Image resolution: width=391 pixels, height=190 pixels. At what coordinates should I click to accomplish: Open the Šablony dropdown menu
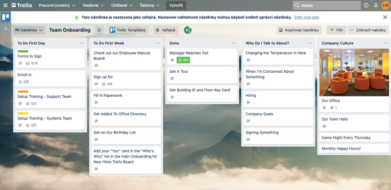pyautogui.click(x=151, y=5)
